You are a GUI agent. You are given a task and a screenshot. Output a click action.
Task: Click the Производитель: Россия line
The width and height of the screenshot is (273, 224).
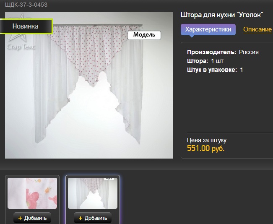223,52
